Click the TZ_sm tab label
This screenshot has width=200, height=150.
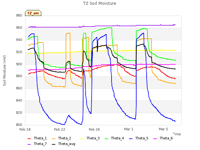point(33,13)
